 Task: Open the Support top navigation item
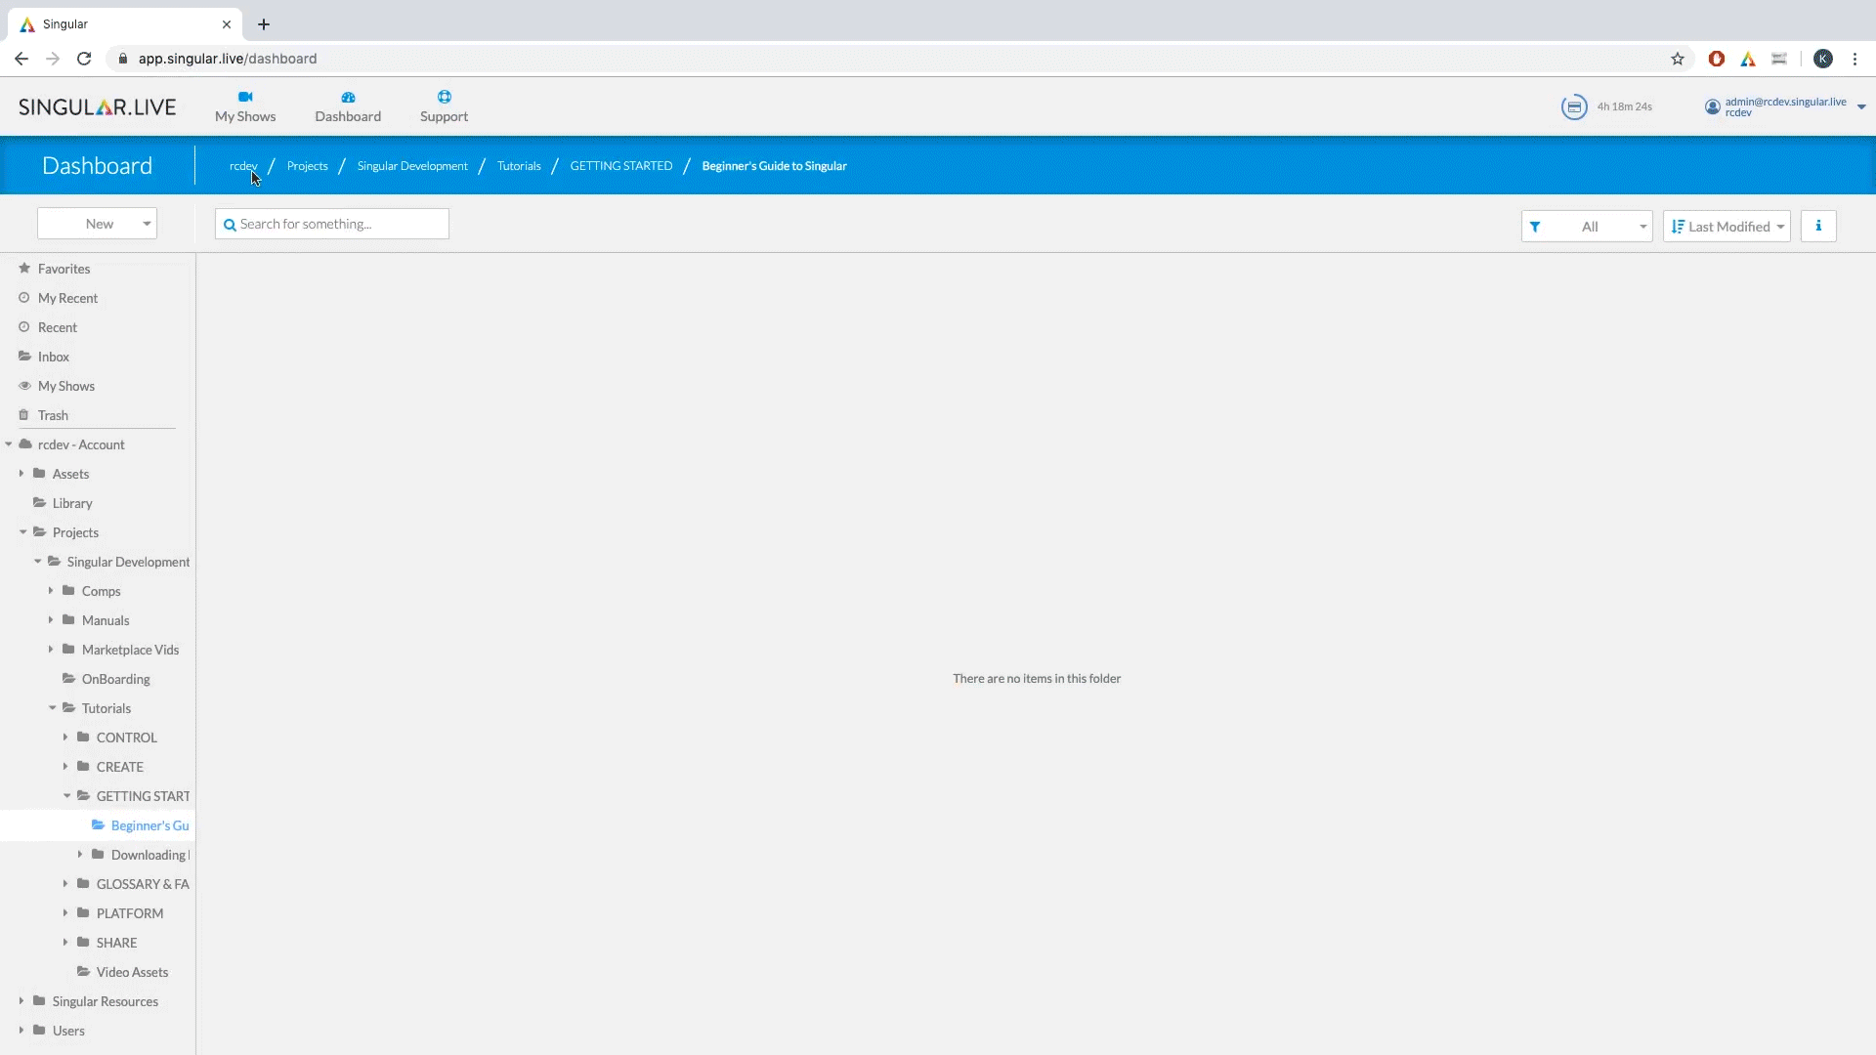click(444, 107)
